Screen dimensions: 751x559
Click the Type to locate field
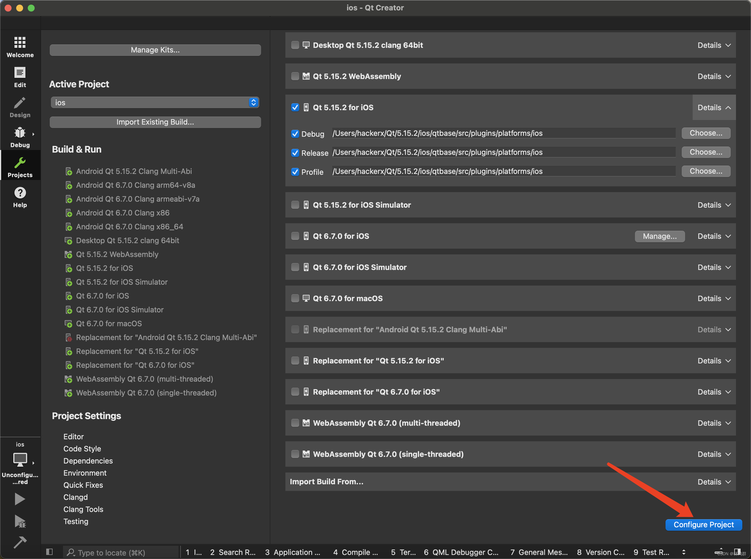[121, 552]
